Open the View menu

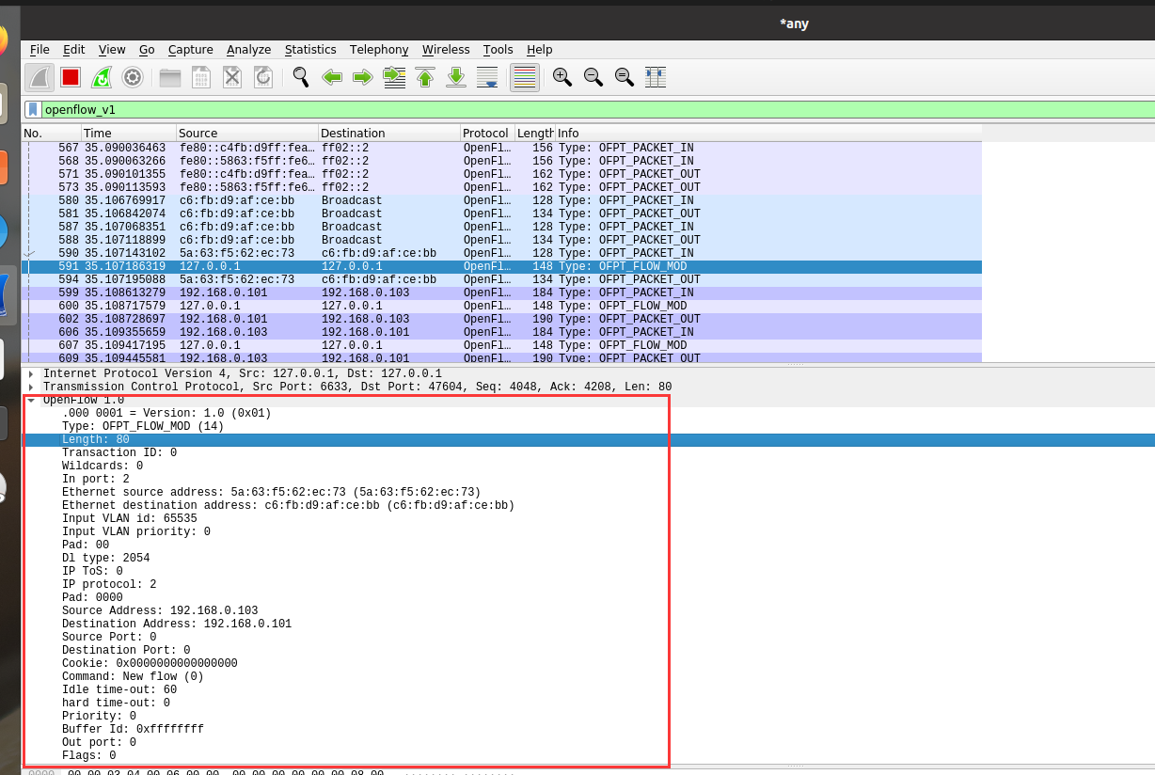pyautogui.click(x=112, y=50)
